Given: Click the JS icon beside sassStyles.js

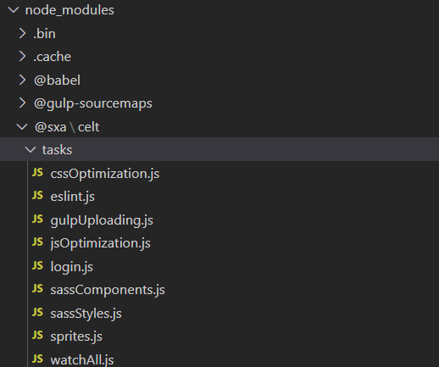Looking at the screenshot, I should (37, 312).
